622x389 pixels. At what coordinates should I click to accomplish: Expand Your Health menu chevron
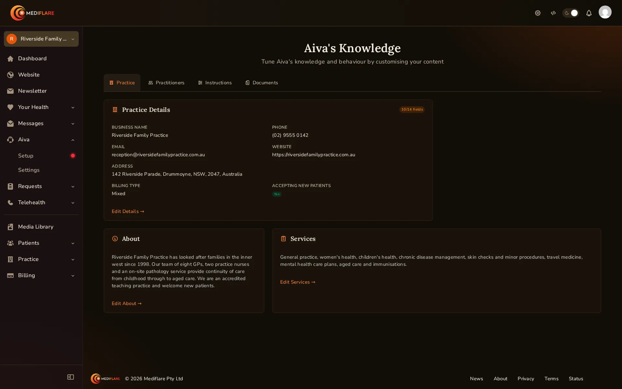click(73, 108)
